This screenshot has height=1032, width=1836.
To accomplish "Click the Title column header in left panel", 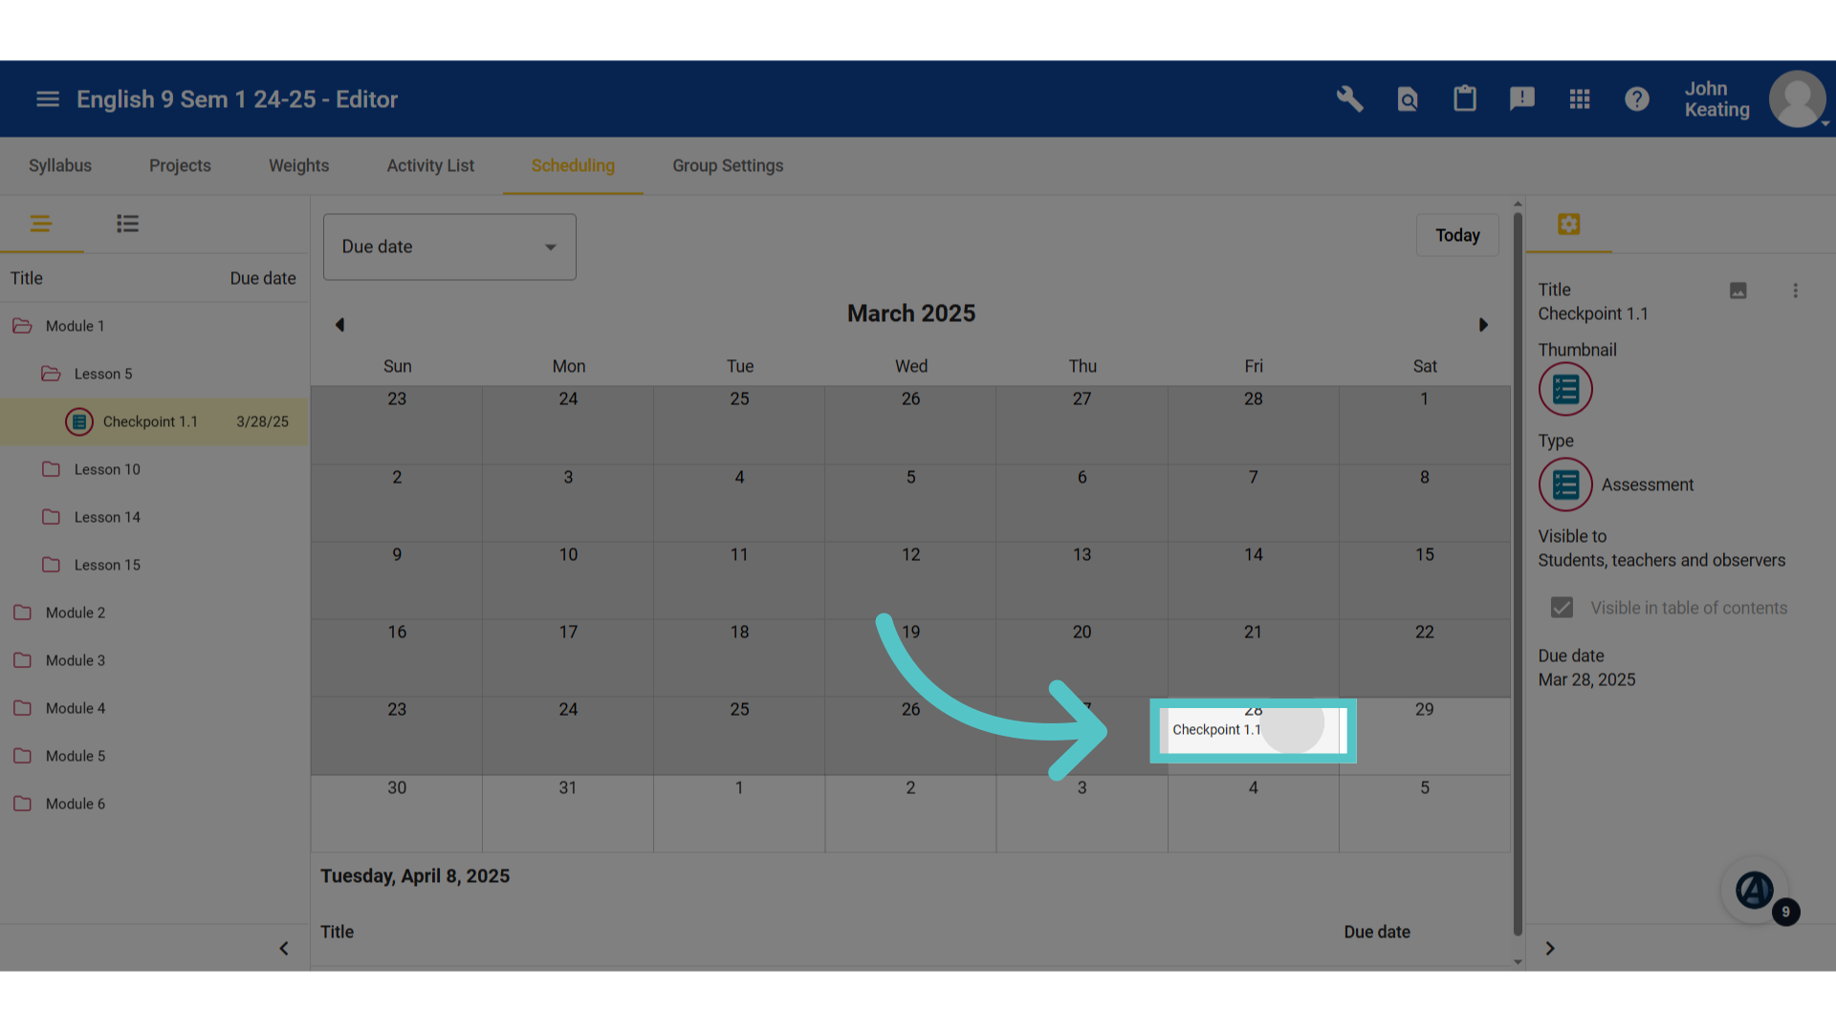I will point(27,278).
